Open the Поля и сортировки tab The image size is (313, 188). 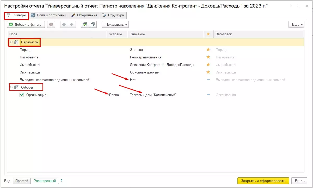49,15
